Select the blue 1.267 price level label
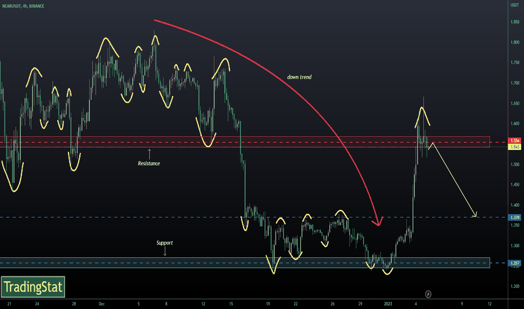Screen dimensions: 524x309 pos(514,263)
